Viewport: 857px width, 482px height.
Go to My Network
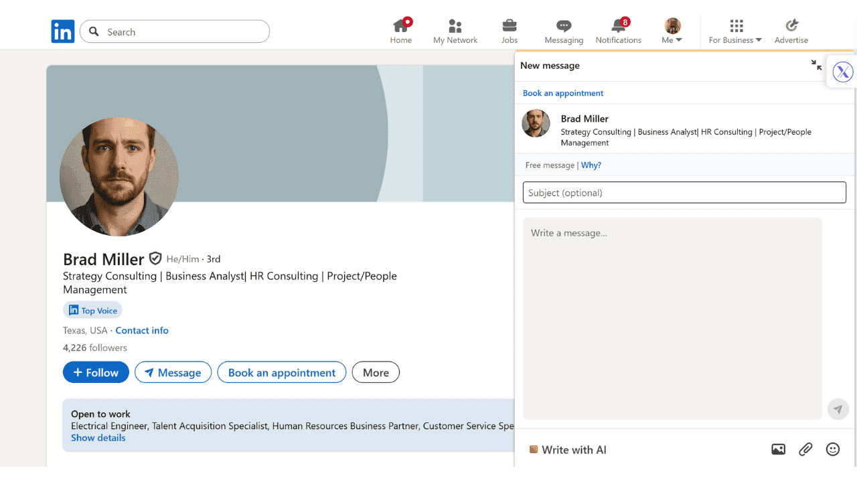coord(455,31)
